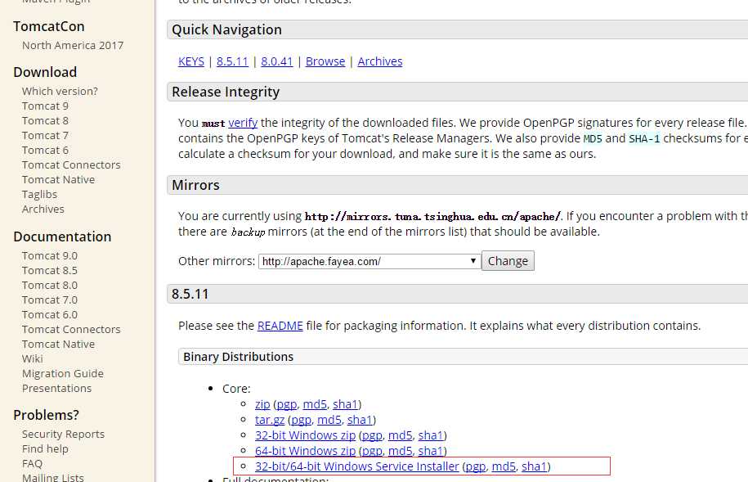Click the Change mirror button
The image size is (748, 482).
[508, 261]
